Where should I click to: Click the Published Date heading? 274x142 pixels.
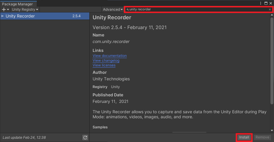coord(108,95)
